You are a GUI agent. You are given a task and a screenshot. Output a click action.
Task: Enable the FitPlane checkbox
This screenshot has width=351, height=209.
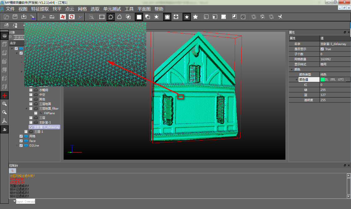pos(36,113)
